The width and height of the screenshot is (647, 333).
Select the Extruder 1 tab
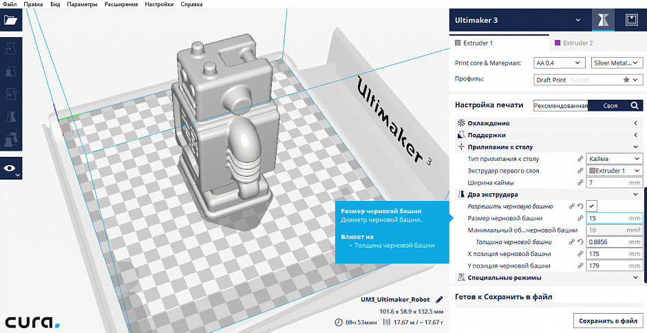point(499,43)
